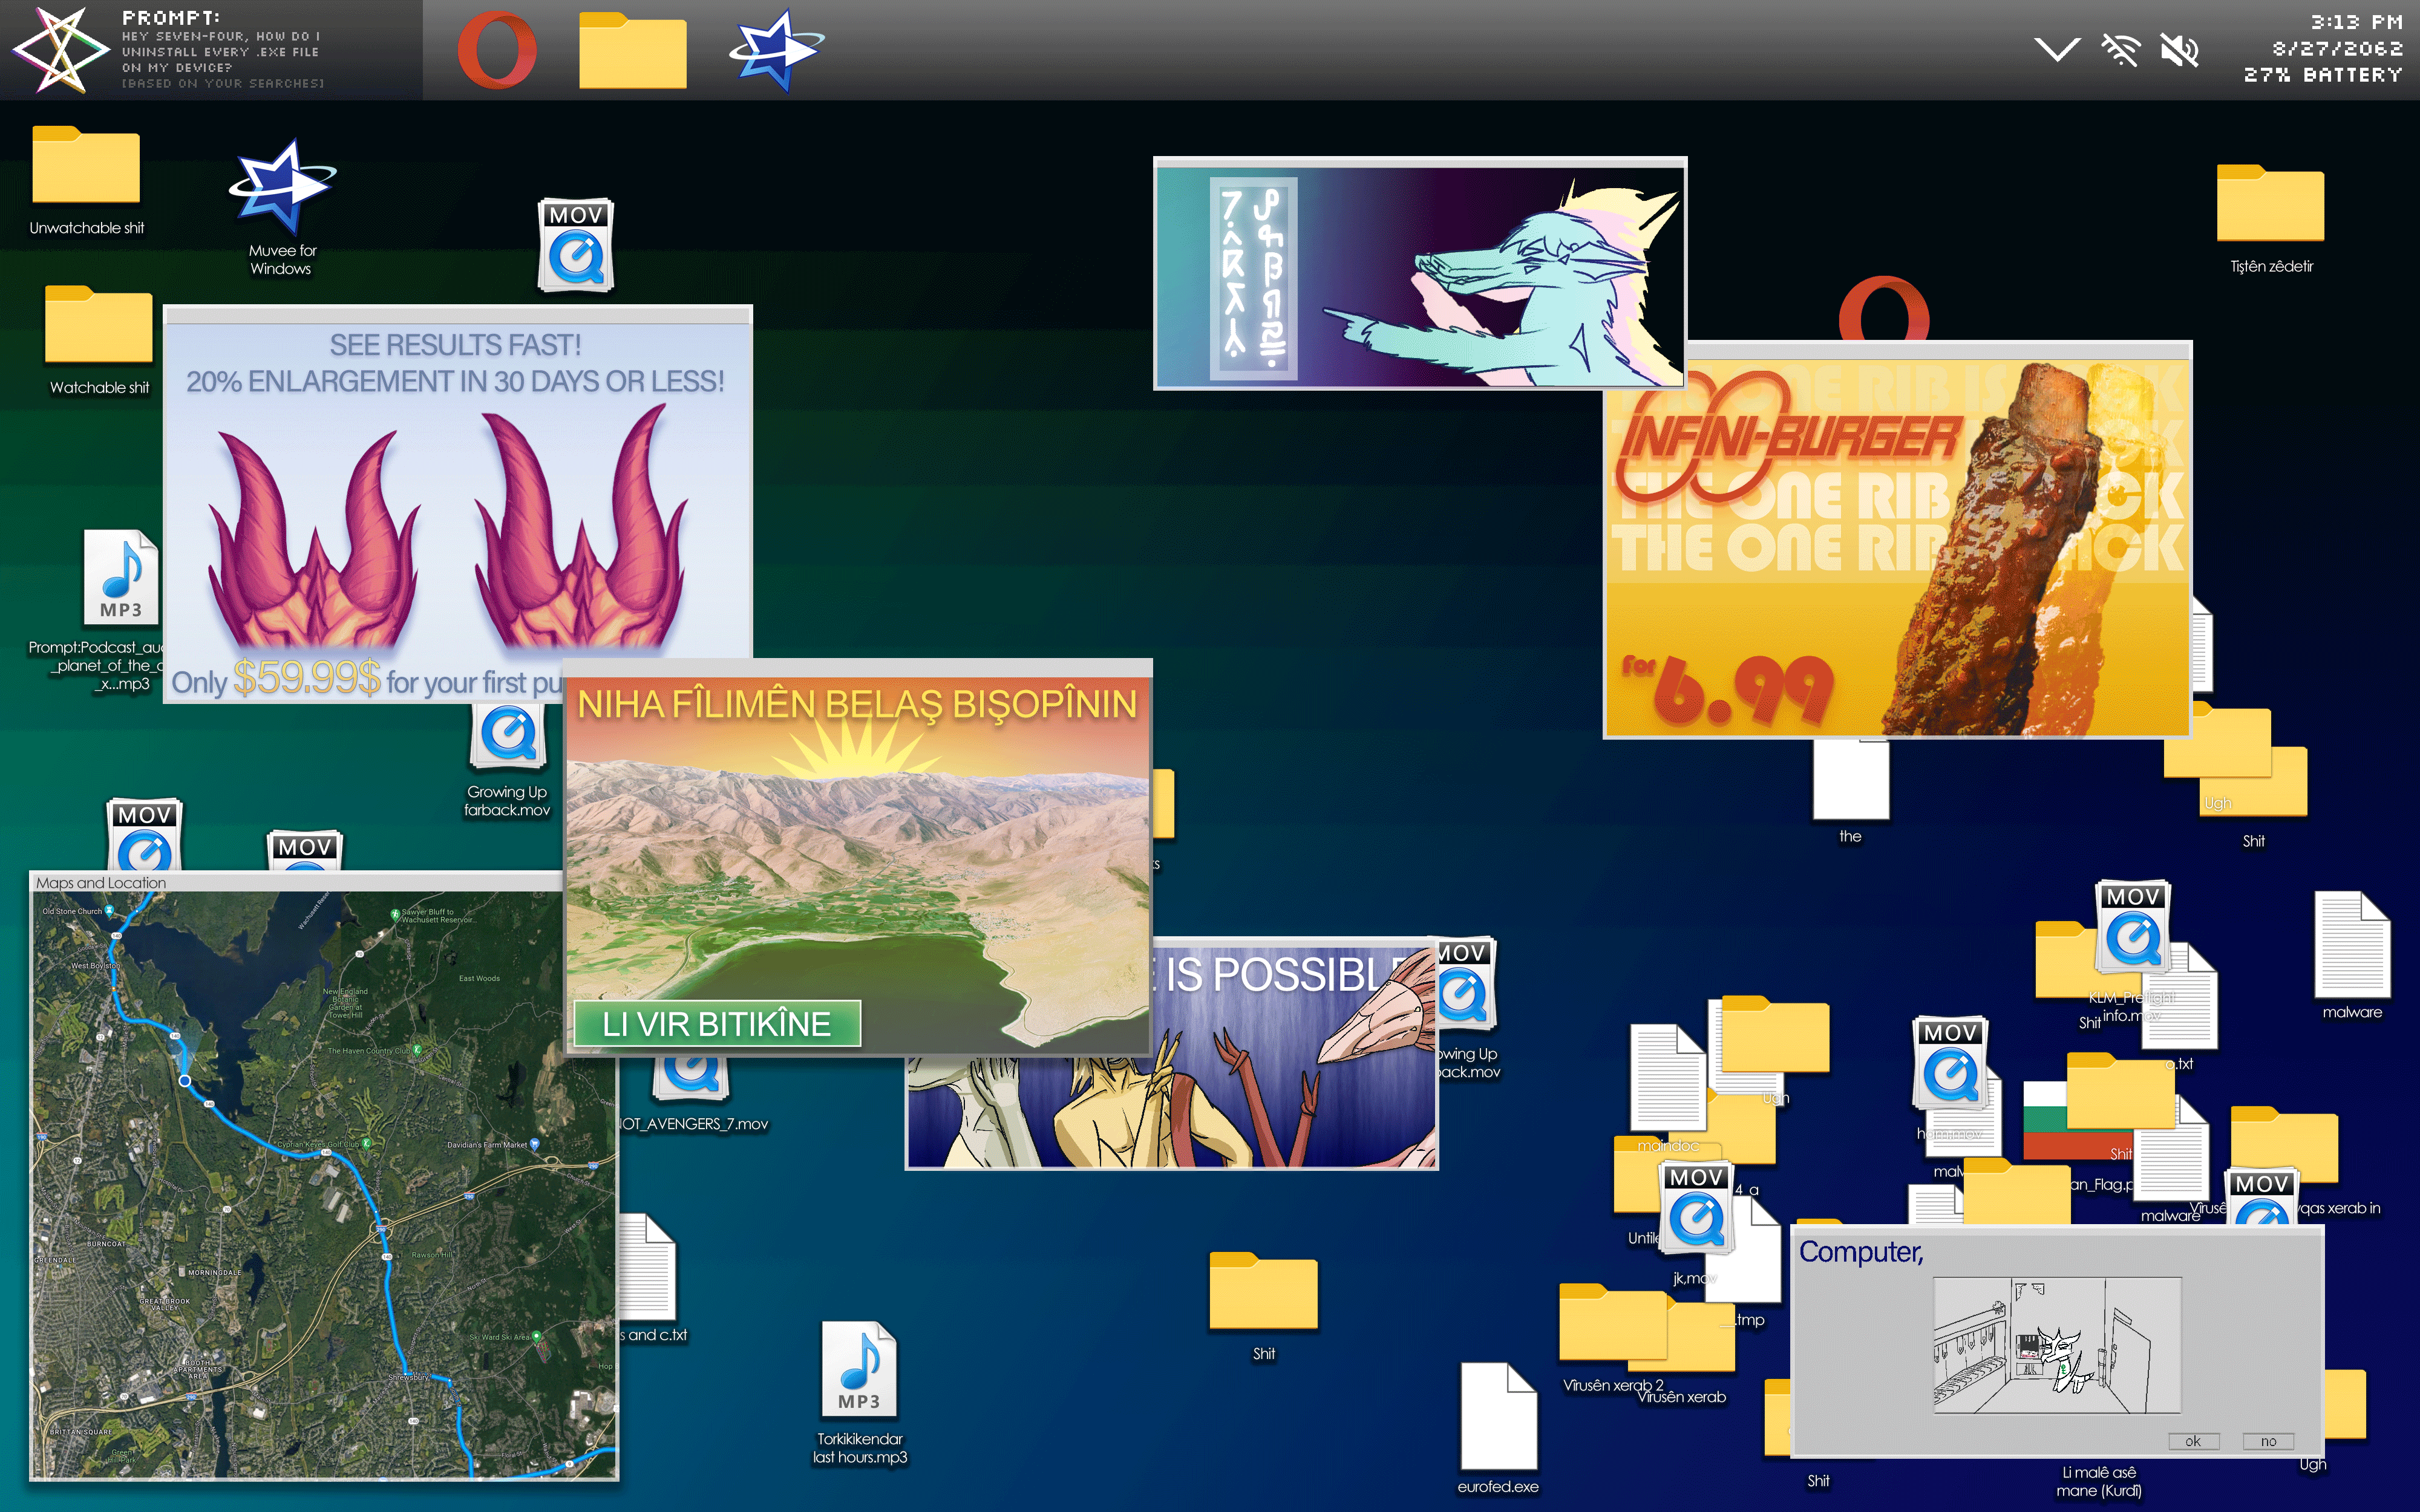Click the LI VIR BITIKÎNE green button
The width and height of the screenshot is (2420, 1512).
pos(717,1024)
